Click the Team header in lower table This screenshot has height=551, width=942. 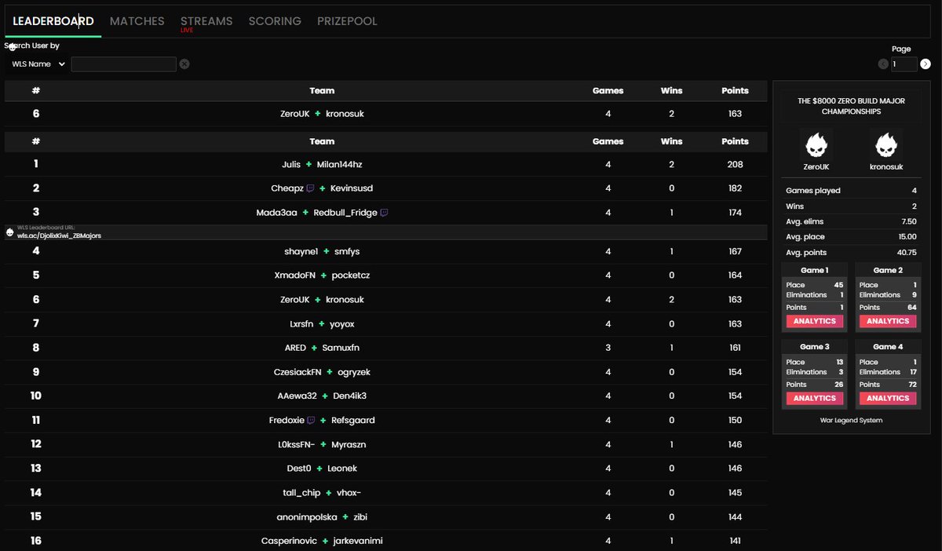322,142
